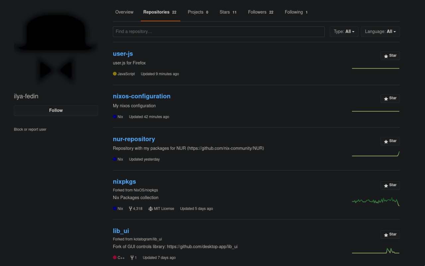This screenshot has height=266, width=425.
Task: Click the ilya-fedin username text
Action: click(x=26, y=96)
